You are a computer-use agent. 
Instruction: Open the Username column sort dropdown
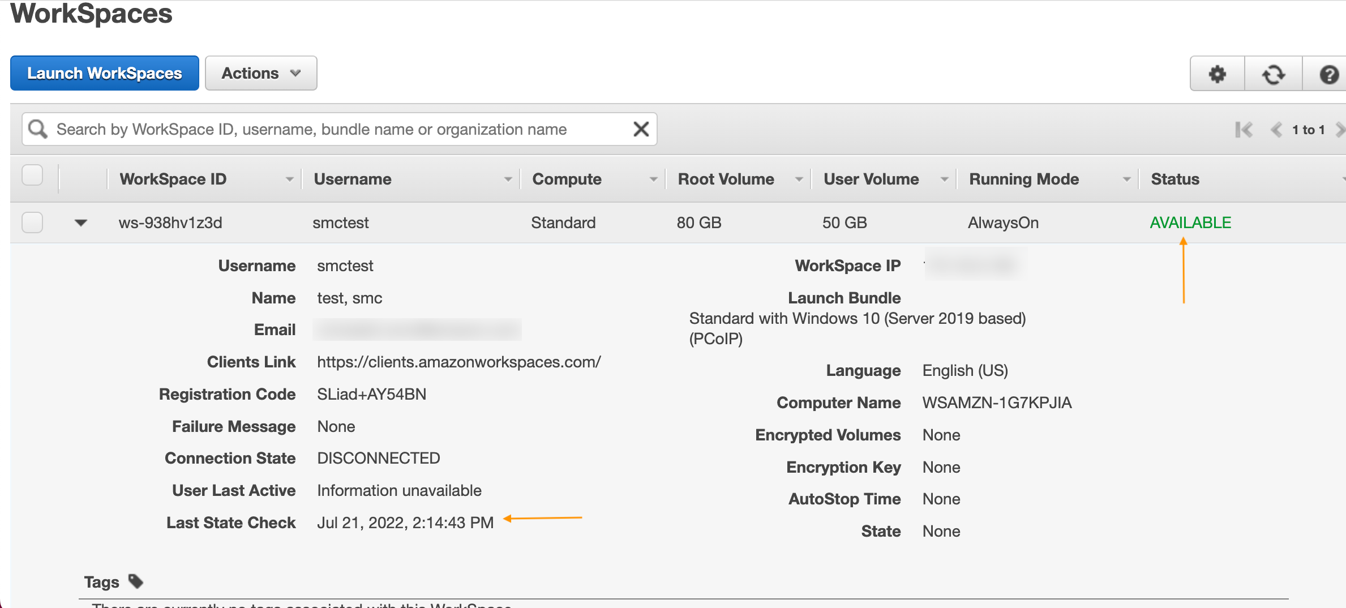click(x=508, y=179)
